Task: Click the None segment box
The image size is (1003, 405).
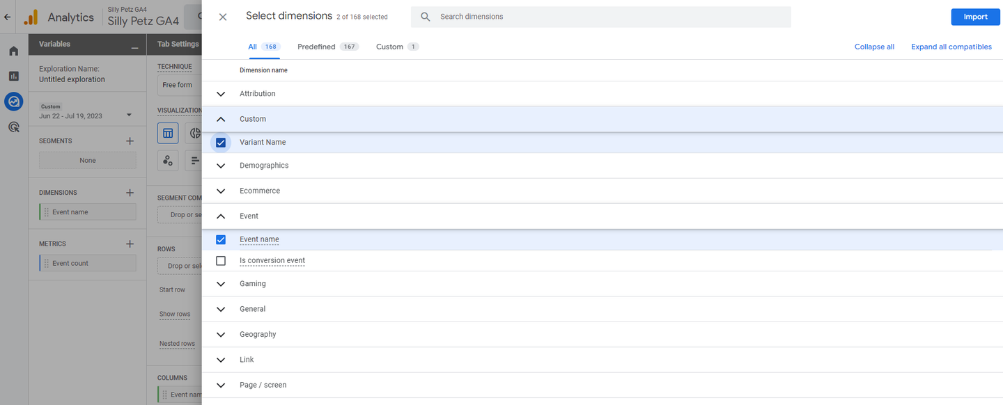Action: click(88, 160)
